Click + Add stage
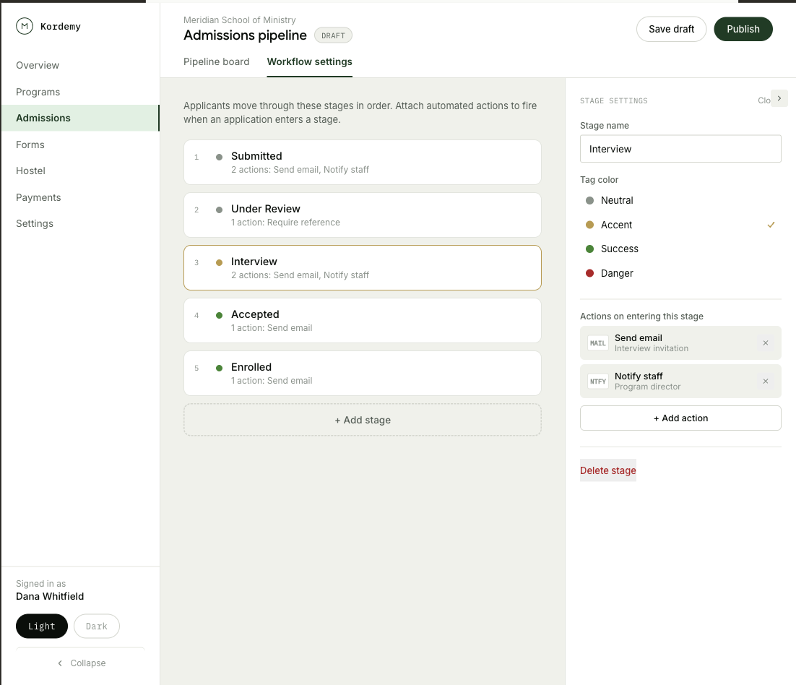The image size is (796, 685). click(363, 420)
